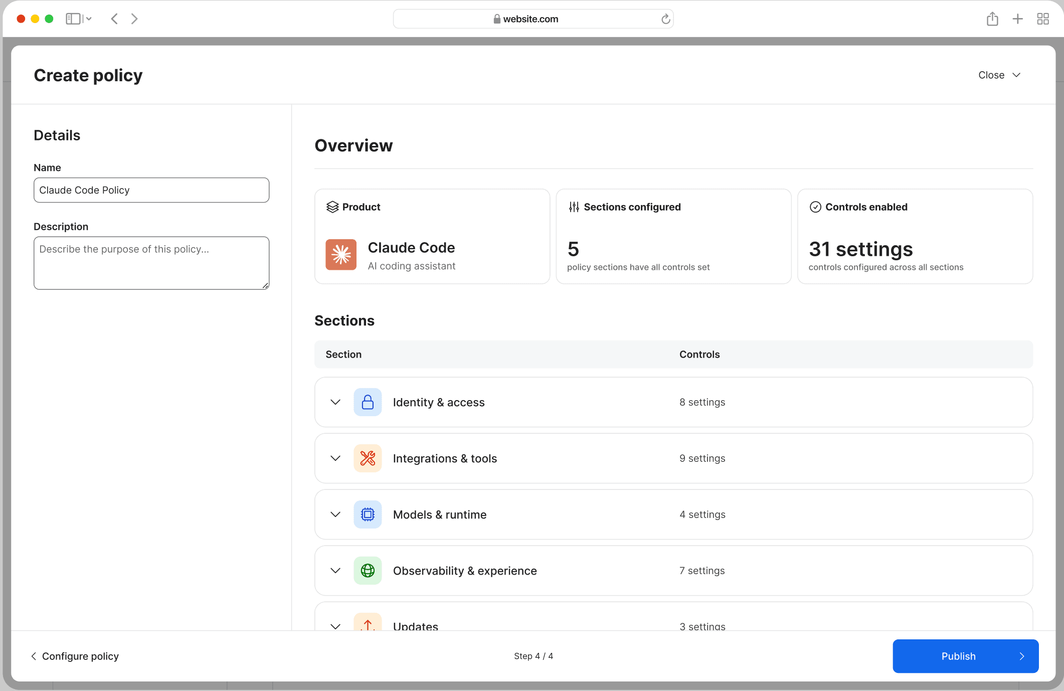Click the 'Section' column header

click(x=343, y=355)
